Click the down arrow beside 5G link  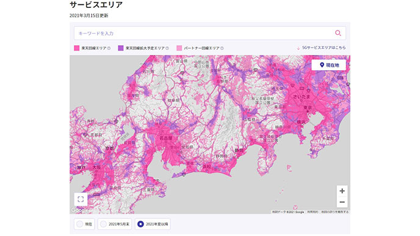click(298, 48)
